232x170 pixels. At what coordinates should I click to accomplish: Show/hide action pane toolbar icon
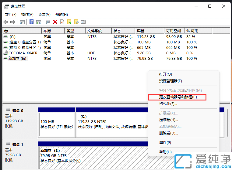[39, 22]
